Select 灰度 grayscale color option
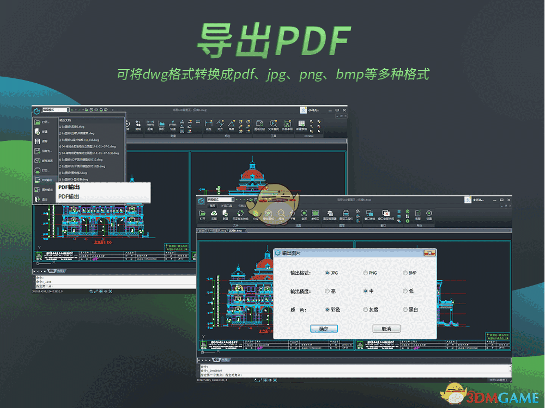 click(x=365, y=310)
